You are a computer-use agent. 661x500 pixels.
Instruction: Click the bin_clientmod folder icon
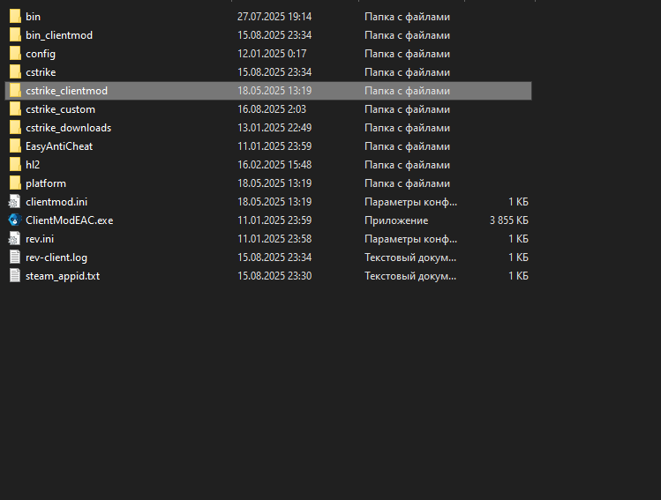(15, 35)
